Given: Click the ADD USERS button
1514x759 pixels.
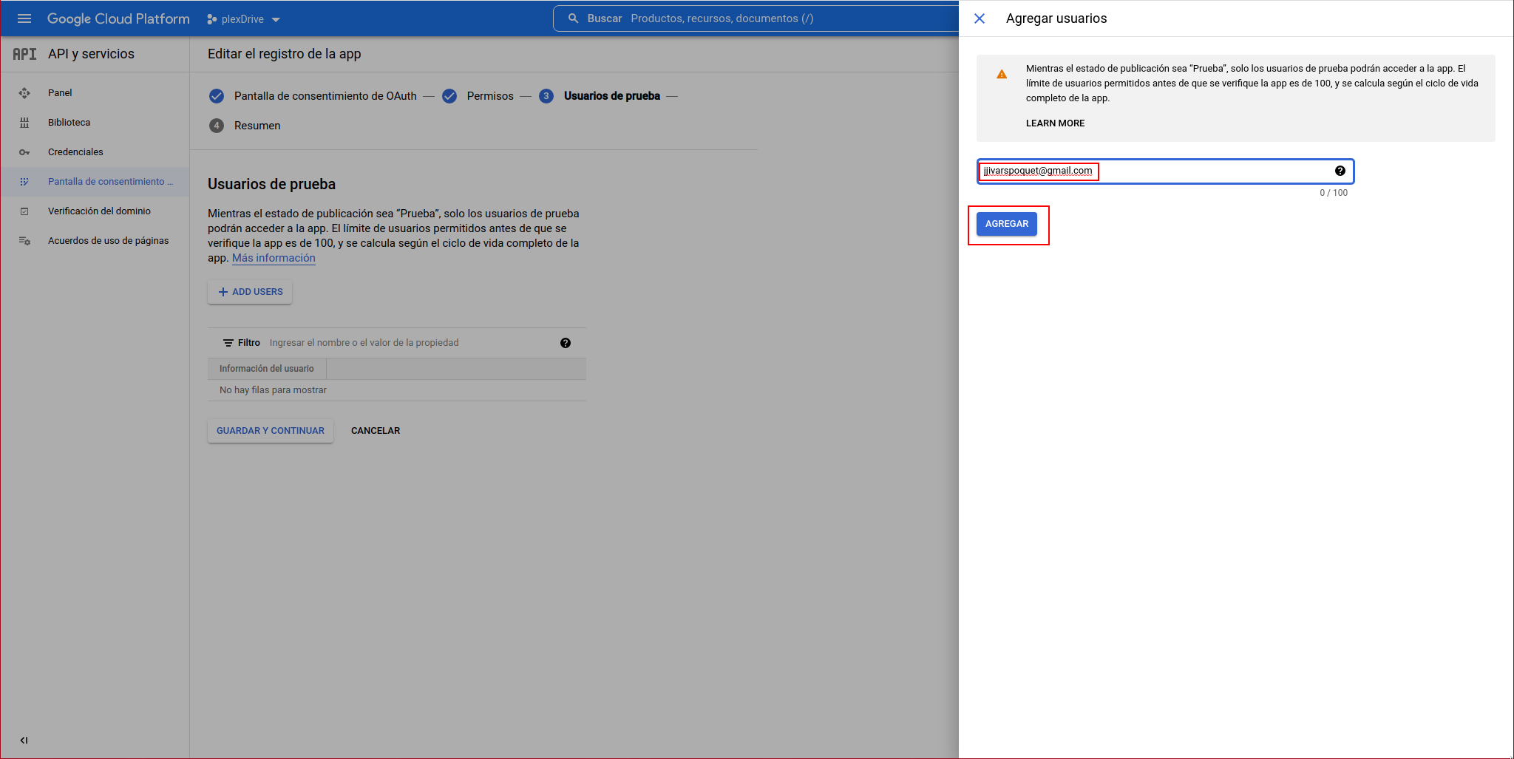Looking at the screenshot, I should (250, 292).
